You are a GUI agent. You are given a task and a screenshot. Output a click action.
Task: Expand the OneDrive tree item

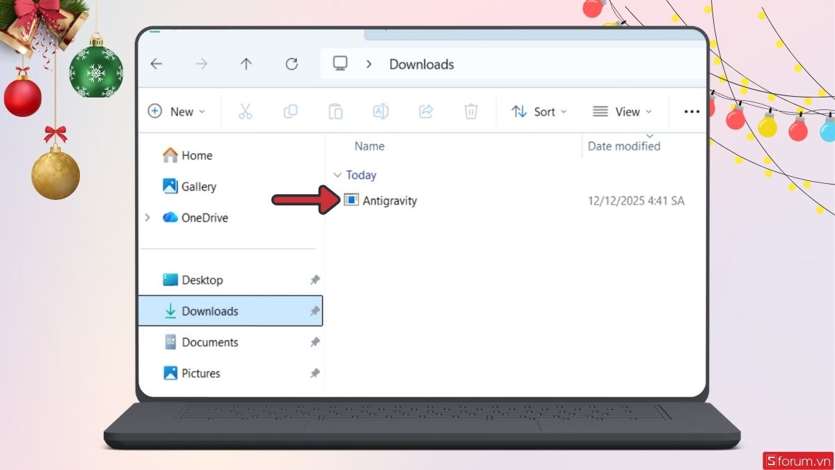coord(147,217)
